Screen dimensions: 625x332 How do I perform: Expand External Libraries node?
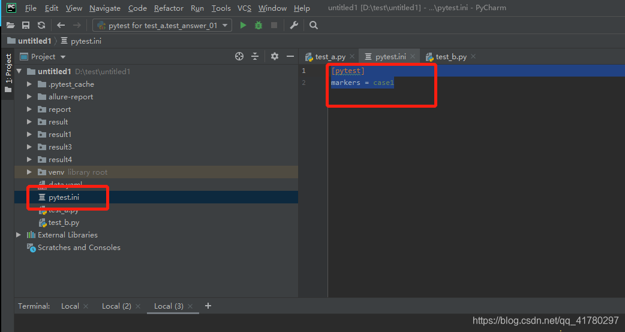click(x=19, y=235)
